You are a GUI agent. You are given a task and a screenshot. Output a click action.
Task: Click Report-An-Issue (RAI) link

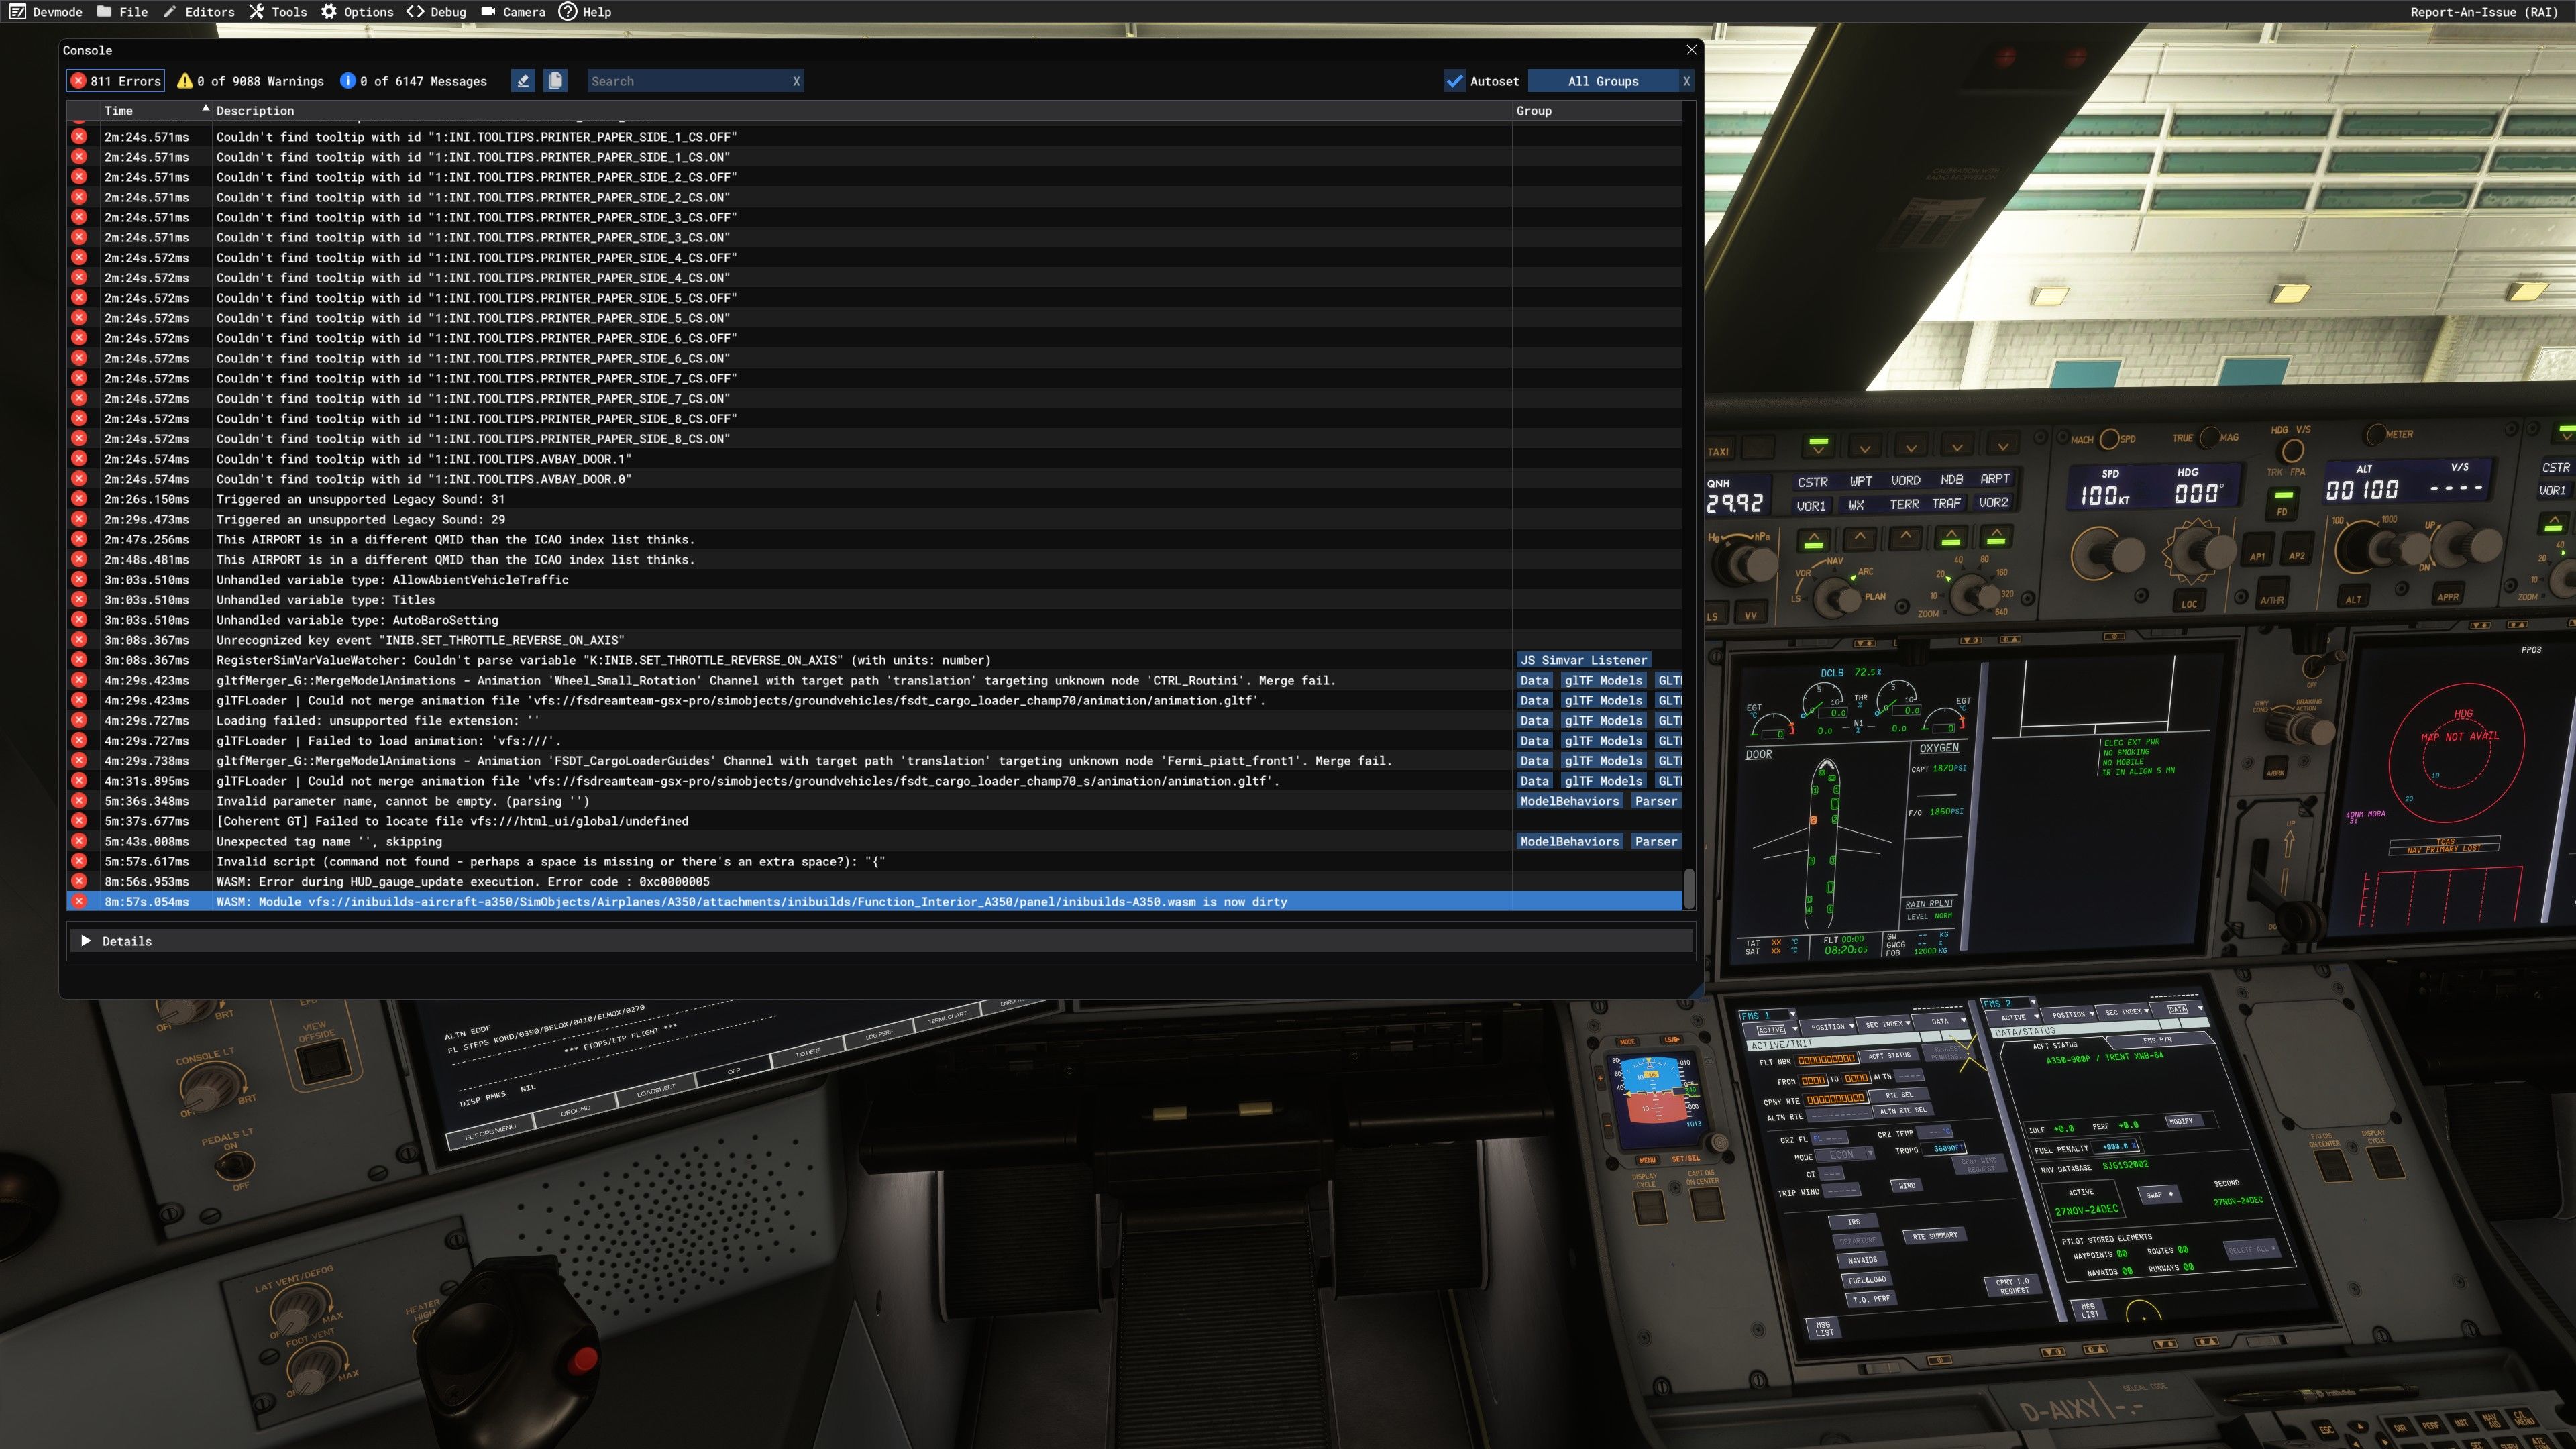(2483, 12)
